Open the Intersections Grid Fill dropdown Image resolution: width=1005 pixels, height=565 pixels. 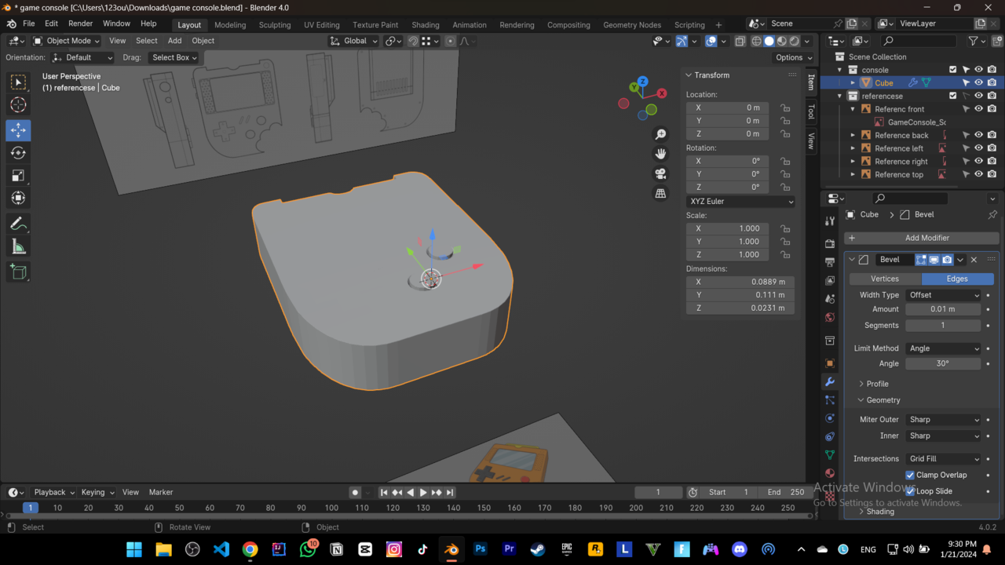click(944, 459)
